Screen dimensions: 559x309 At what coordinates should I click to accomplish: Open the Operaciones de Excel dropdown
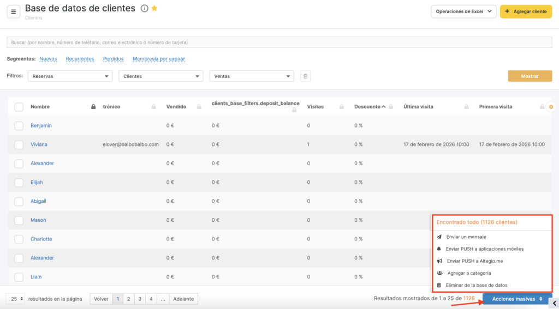point(463,11)
